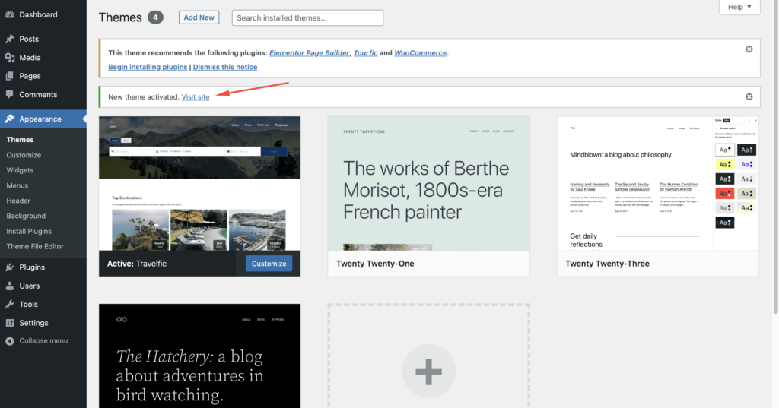Click the Posts pushpin icon

click(x=9, y=39)
